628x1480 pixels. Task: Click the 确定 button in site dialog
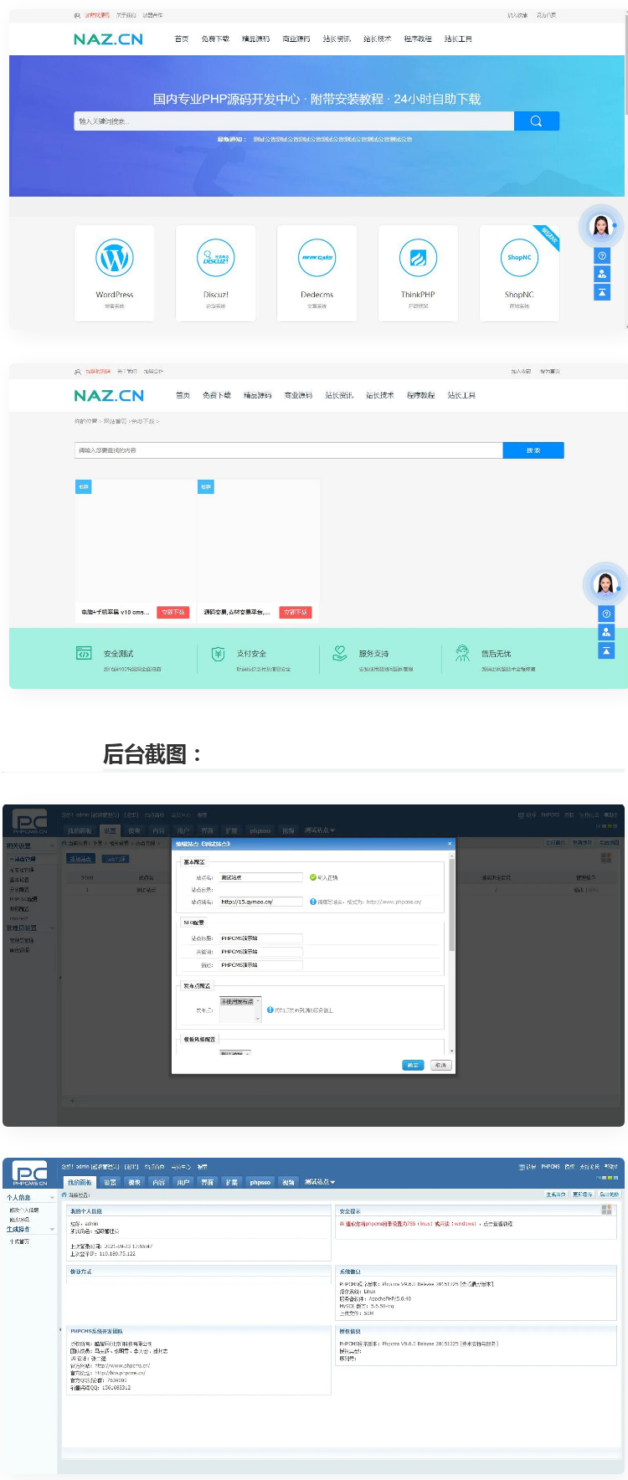[x=413, y=1065]
